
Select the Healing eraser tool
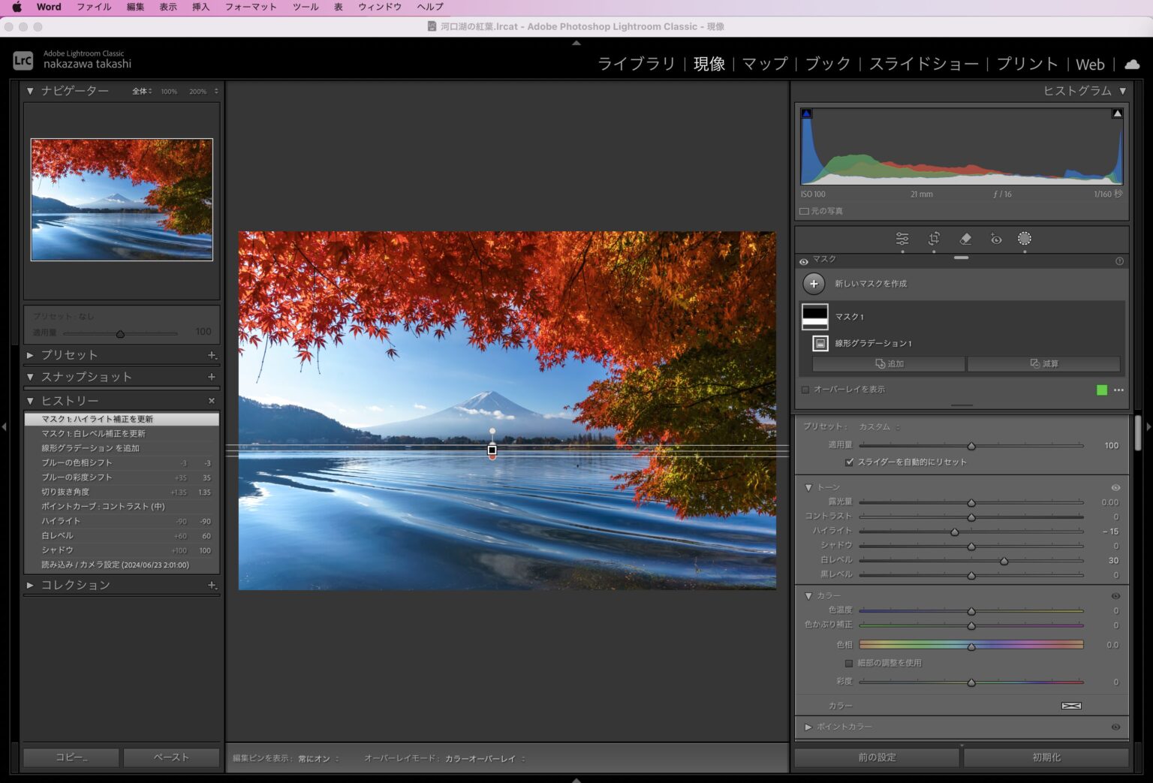pos(965,239)
